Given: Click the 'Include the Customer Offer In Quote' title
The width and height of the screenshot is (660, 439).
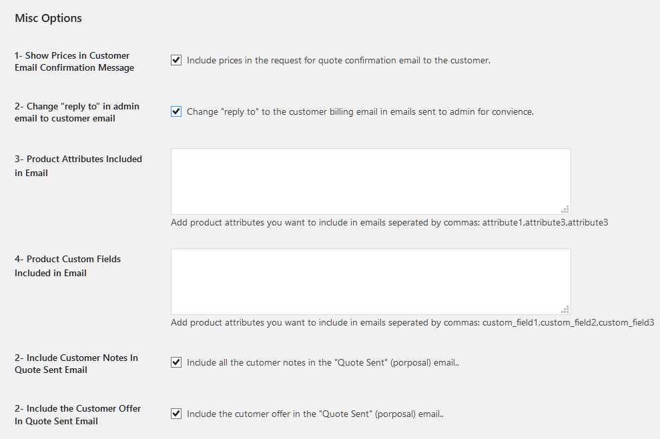Looking at the screenshot, I should (x=78, y=414).
